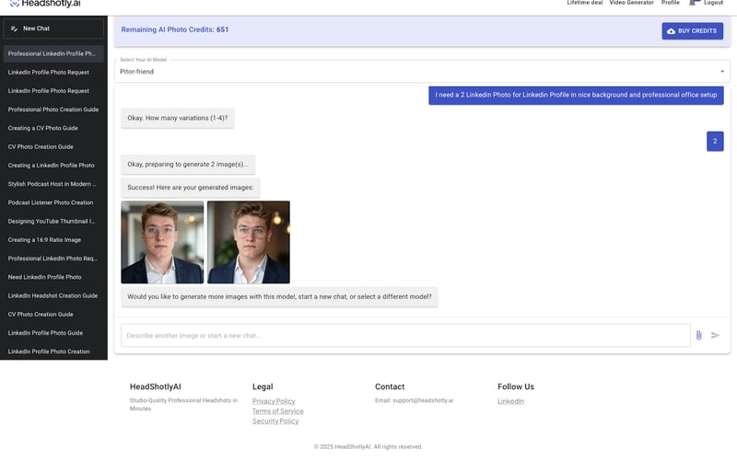Viewport: 737px width, 460px height.
Task: Click the attachment paperclip icon
Action: click(x=699, y=335)
